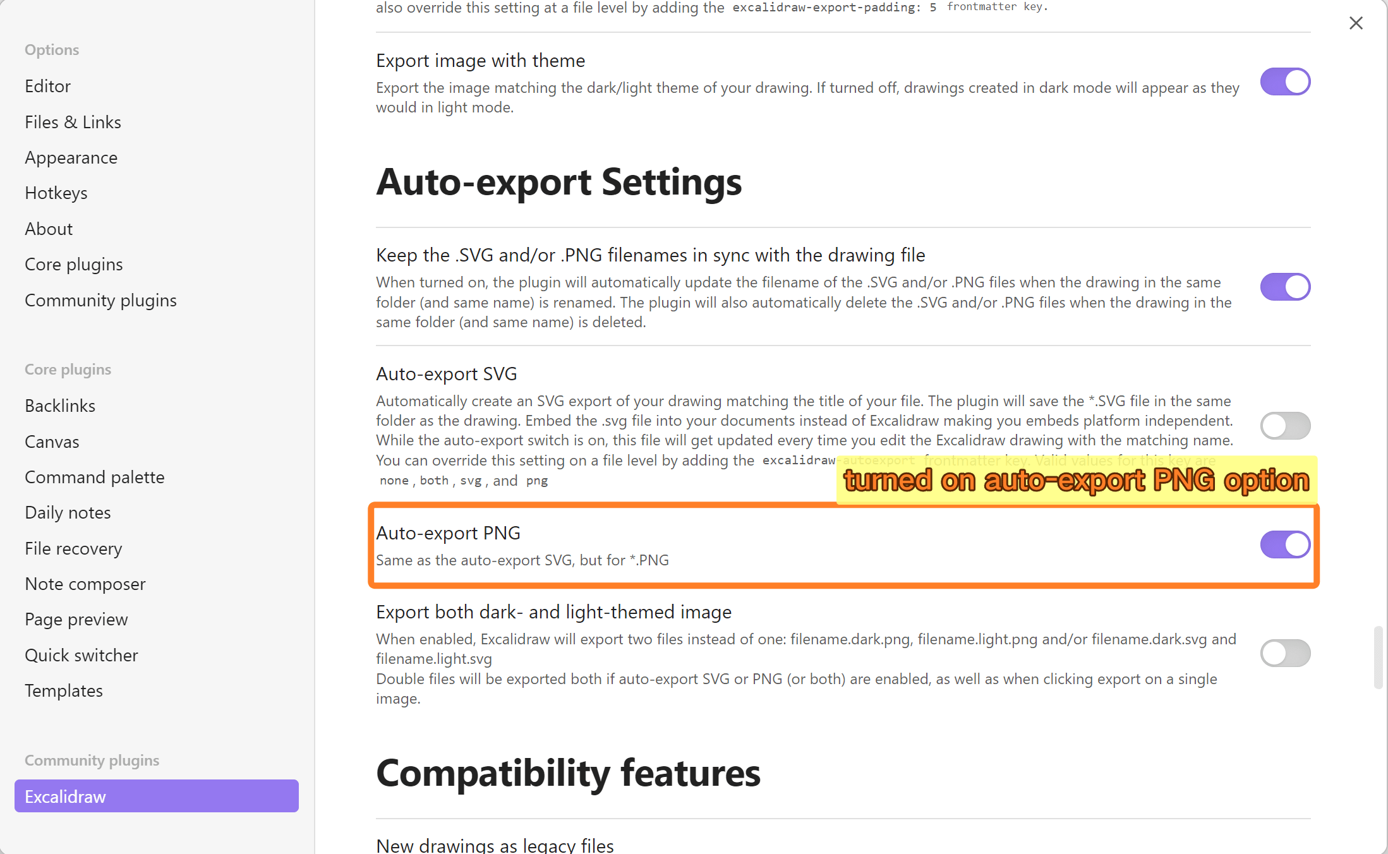Image resolution: width=1388 pixels, height=854 pixels.
Task: Open the Editor settings section
Action: (x=47, y=86)
